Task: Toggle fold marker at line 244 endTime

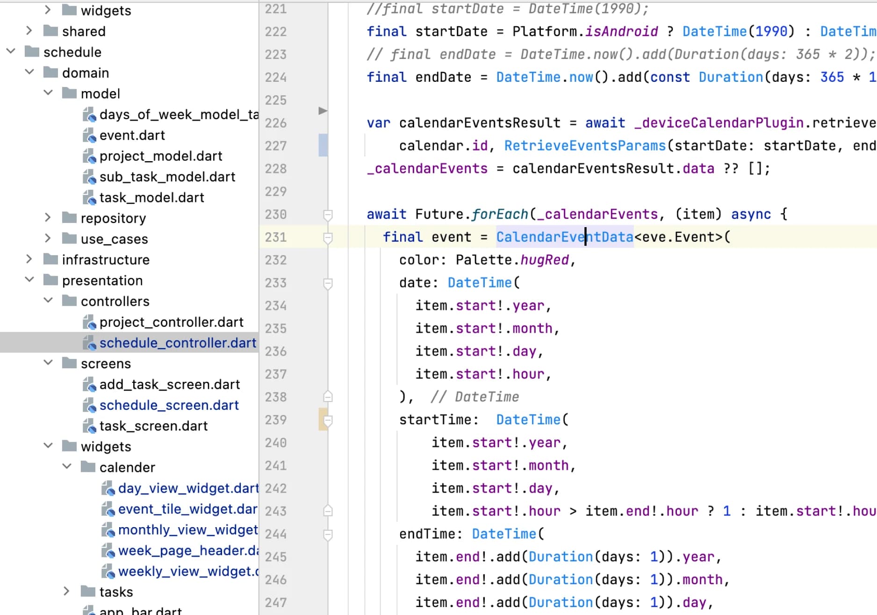Action: click(x=328, y=534)
